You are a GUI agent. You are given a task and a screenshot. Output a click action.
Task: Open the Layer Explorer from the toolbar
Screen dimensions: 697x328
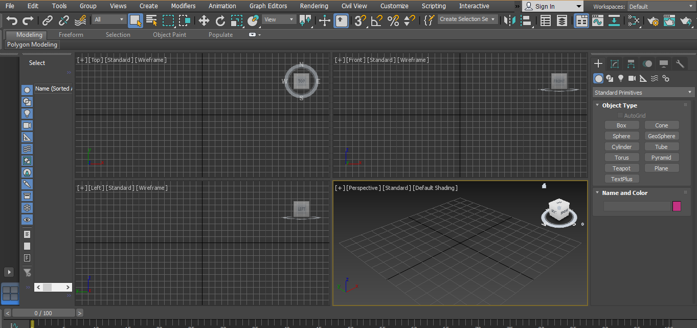click(x=562, y=20)
